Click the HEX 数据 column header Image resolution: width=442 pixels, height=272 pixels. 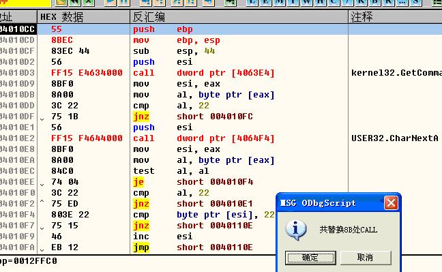tap(84, 17)
